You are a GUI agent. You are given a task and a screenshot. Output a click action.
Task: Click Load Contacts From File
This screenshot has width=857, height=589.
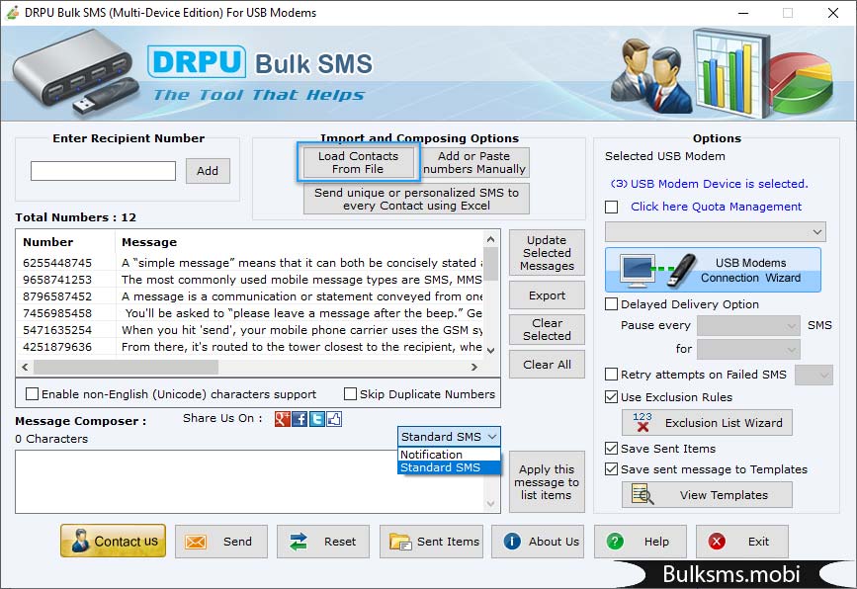(359, 162)
